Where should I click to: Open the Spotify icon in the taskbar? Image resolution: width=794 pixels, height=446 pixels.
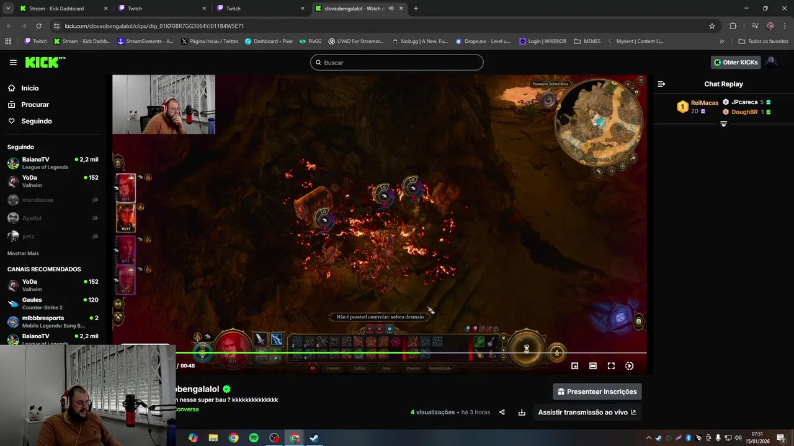coord(254,438)
